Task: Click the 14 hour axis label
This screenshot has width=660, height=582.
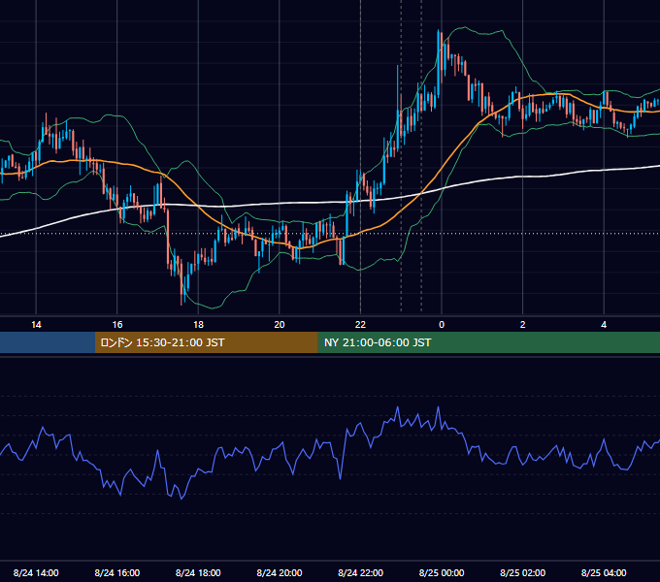Action: pos(36,325)
